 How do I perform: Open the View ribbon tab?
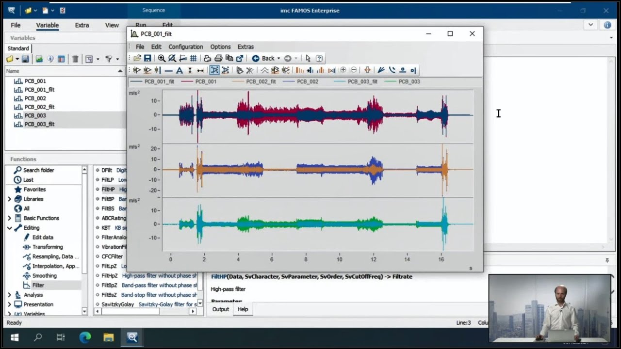coord(112,25)
